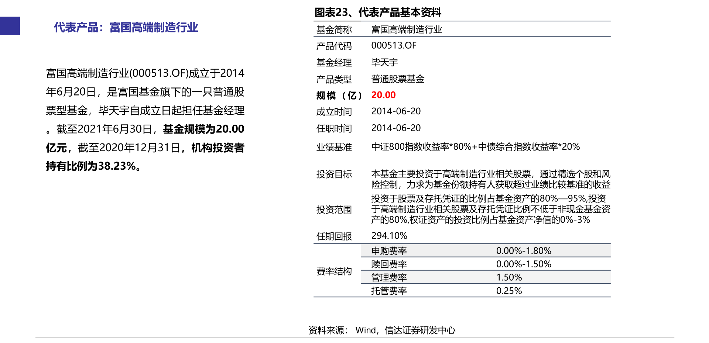Click the product code '000513.OF' value
This screenshot has width=709, height=343.
pyautogui.click(x=394, y=45)
